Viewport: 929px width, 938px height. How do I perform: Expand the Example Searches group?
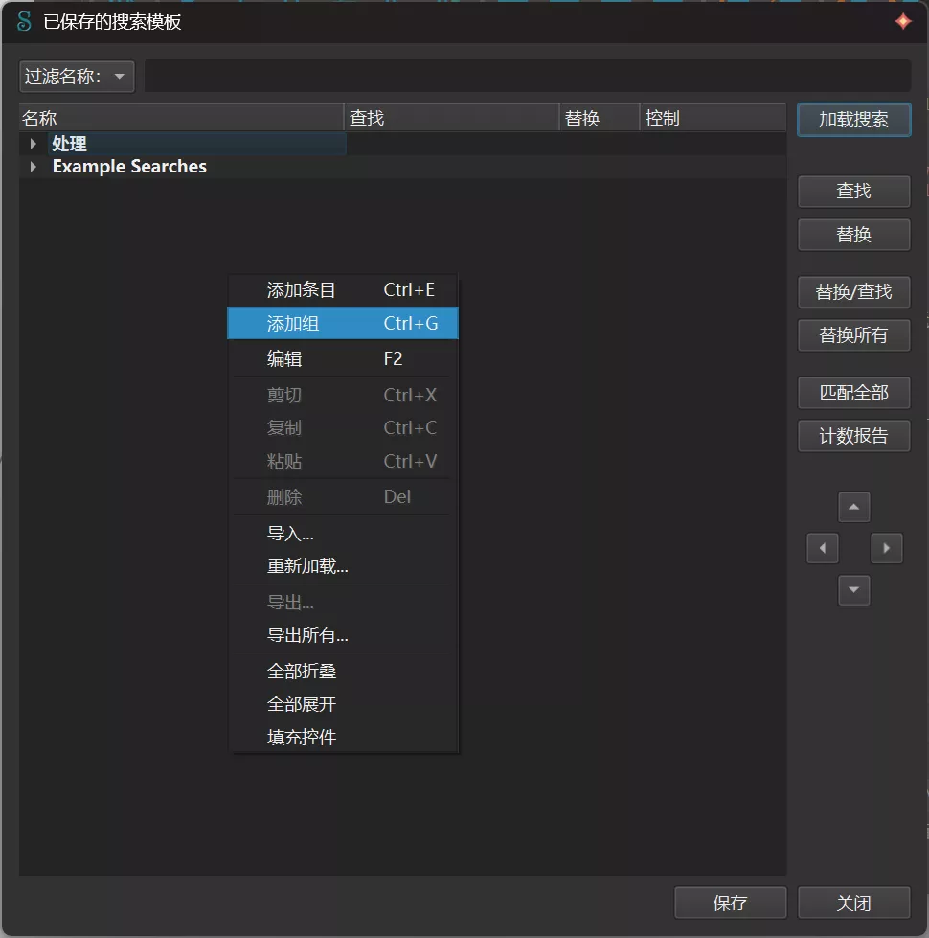pos(34,167)
